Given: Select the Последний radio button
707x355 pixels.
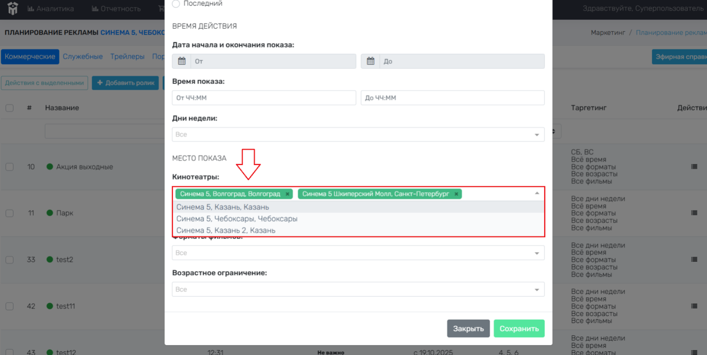Looking at the screenshot, I should point(176,4).
